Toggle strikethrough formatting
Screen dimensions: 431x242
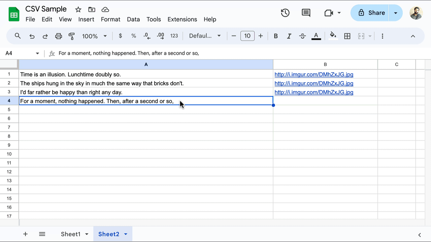[302, 36]
